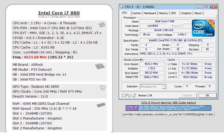
Task: Click the Windows 7 Ultimate Edition subtitle
Action: 59,17
